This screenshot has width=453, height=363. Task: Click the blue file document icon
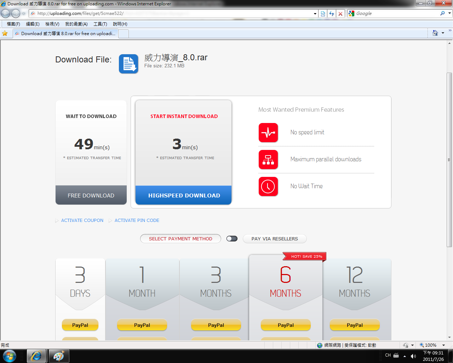[x=128, y=64]
